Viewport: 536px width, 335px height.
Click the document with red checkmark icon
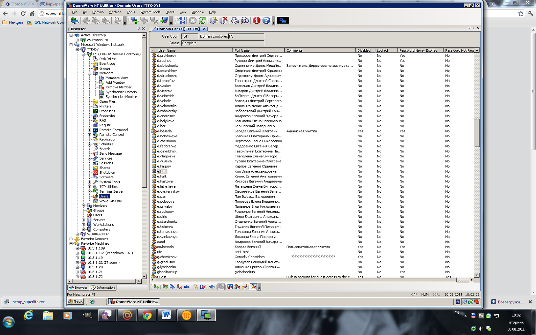pyautogui.click(x=203, y=287)
